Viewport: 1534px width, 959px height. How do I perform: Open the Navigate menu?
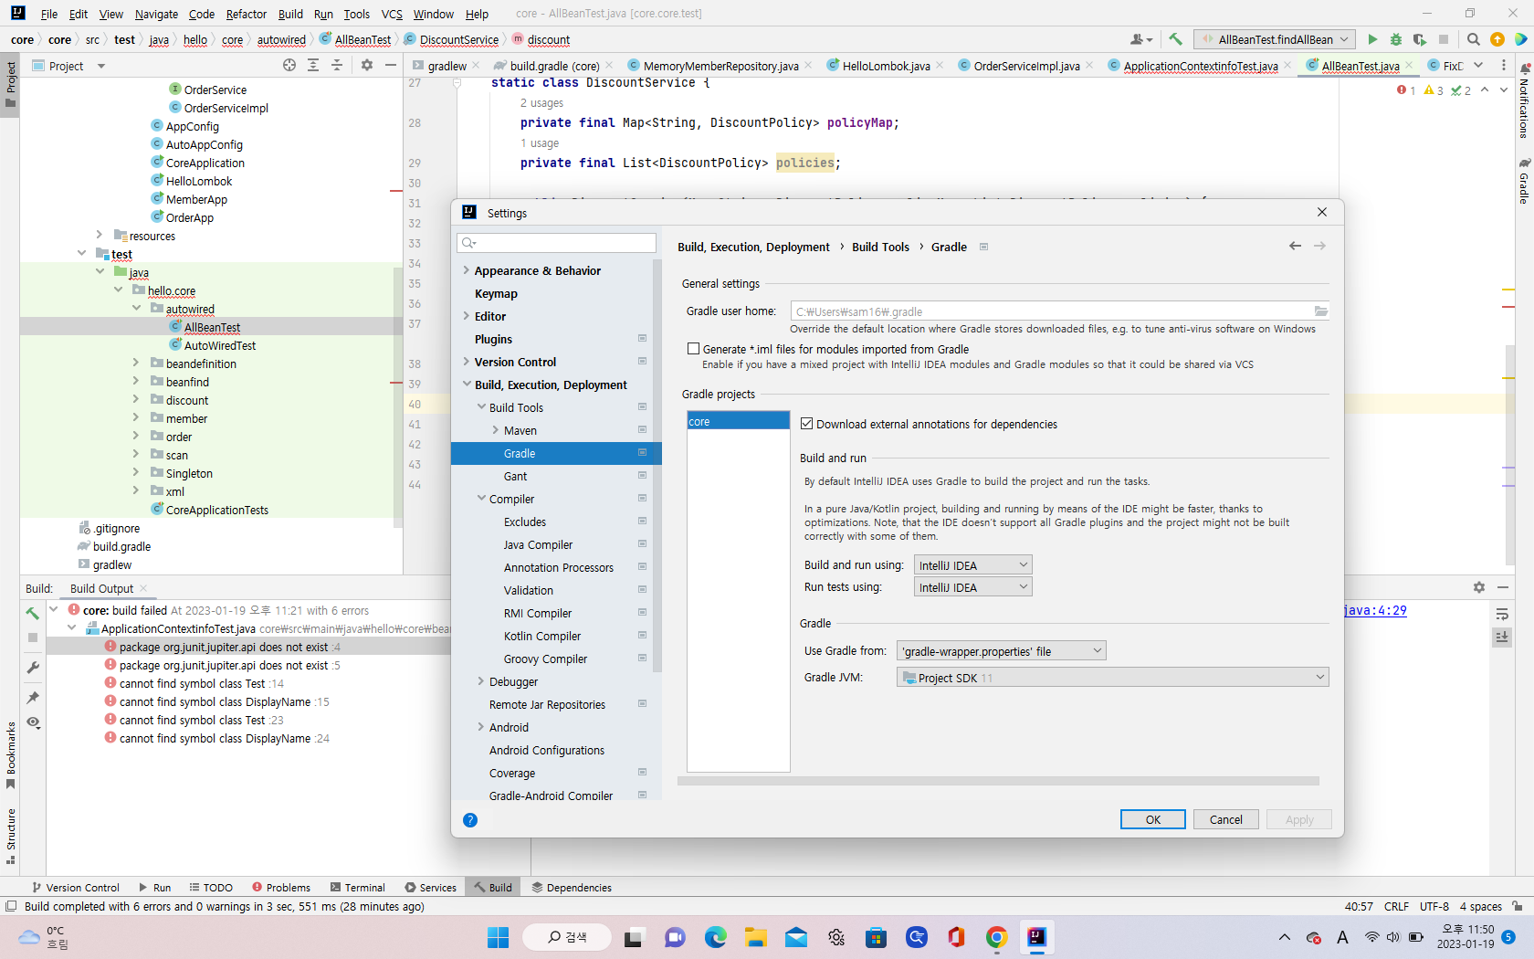(x=156, y=14)
